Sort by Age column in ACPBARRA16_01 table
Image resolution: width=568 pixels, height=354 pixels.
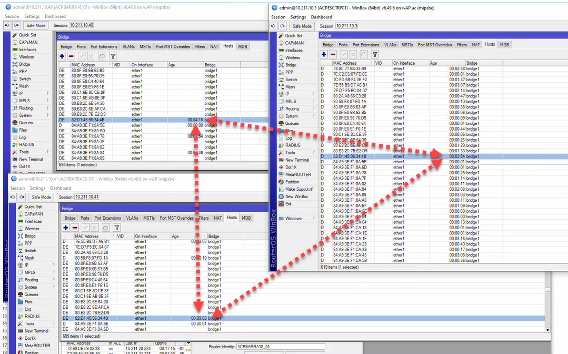(185, 65)
